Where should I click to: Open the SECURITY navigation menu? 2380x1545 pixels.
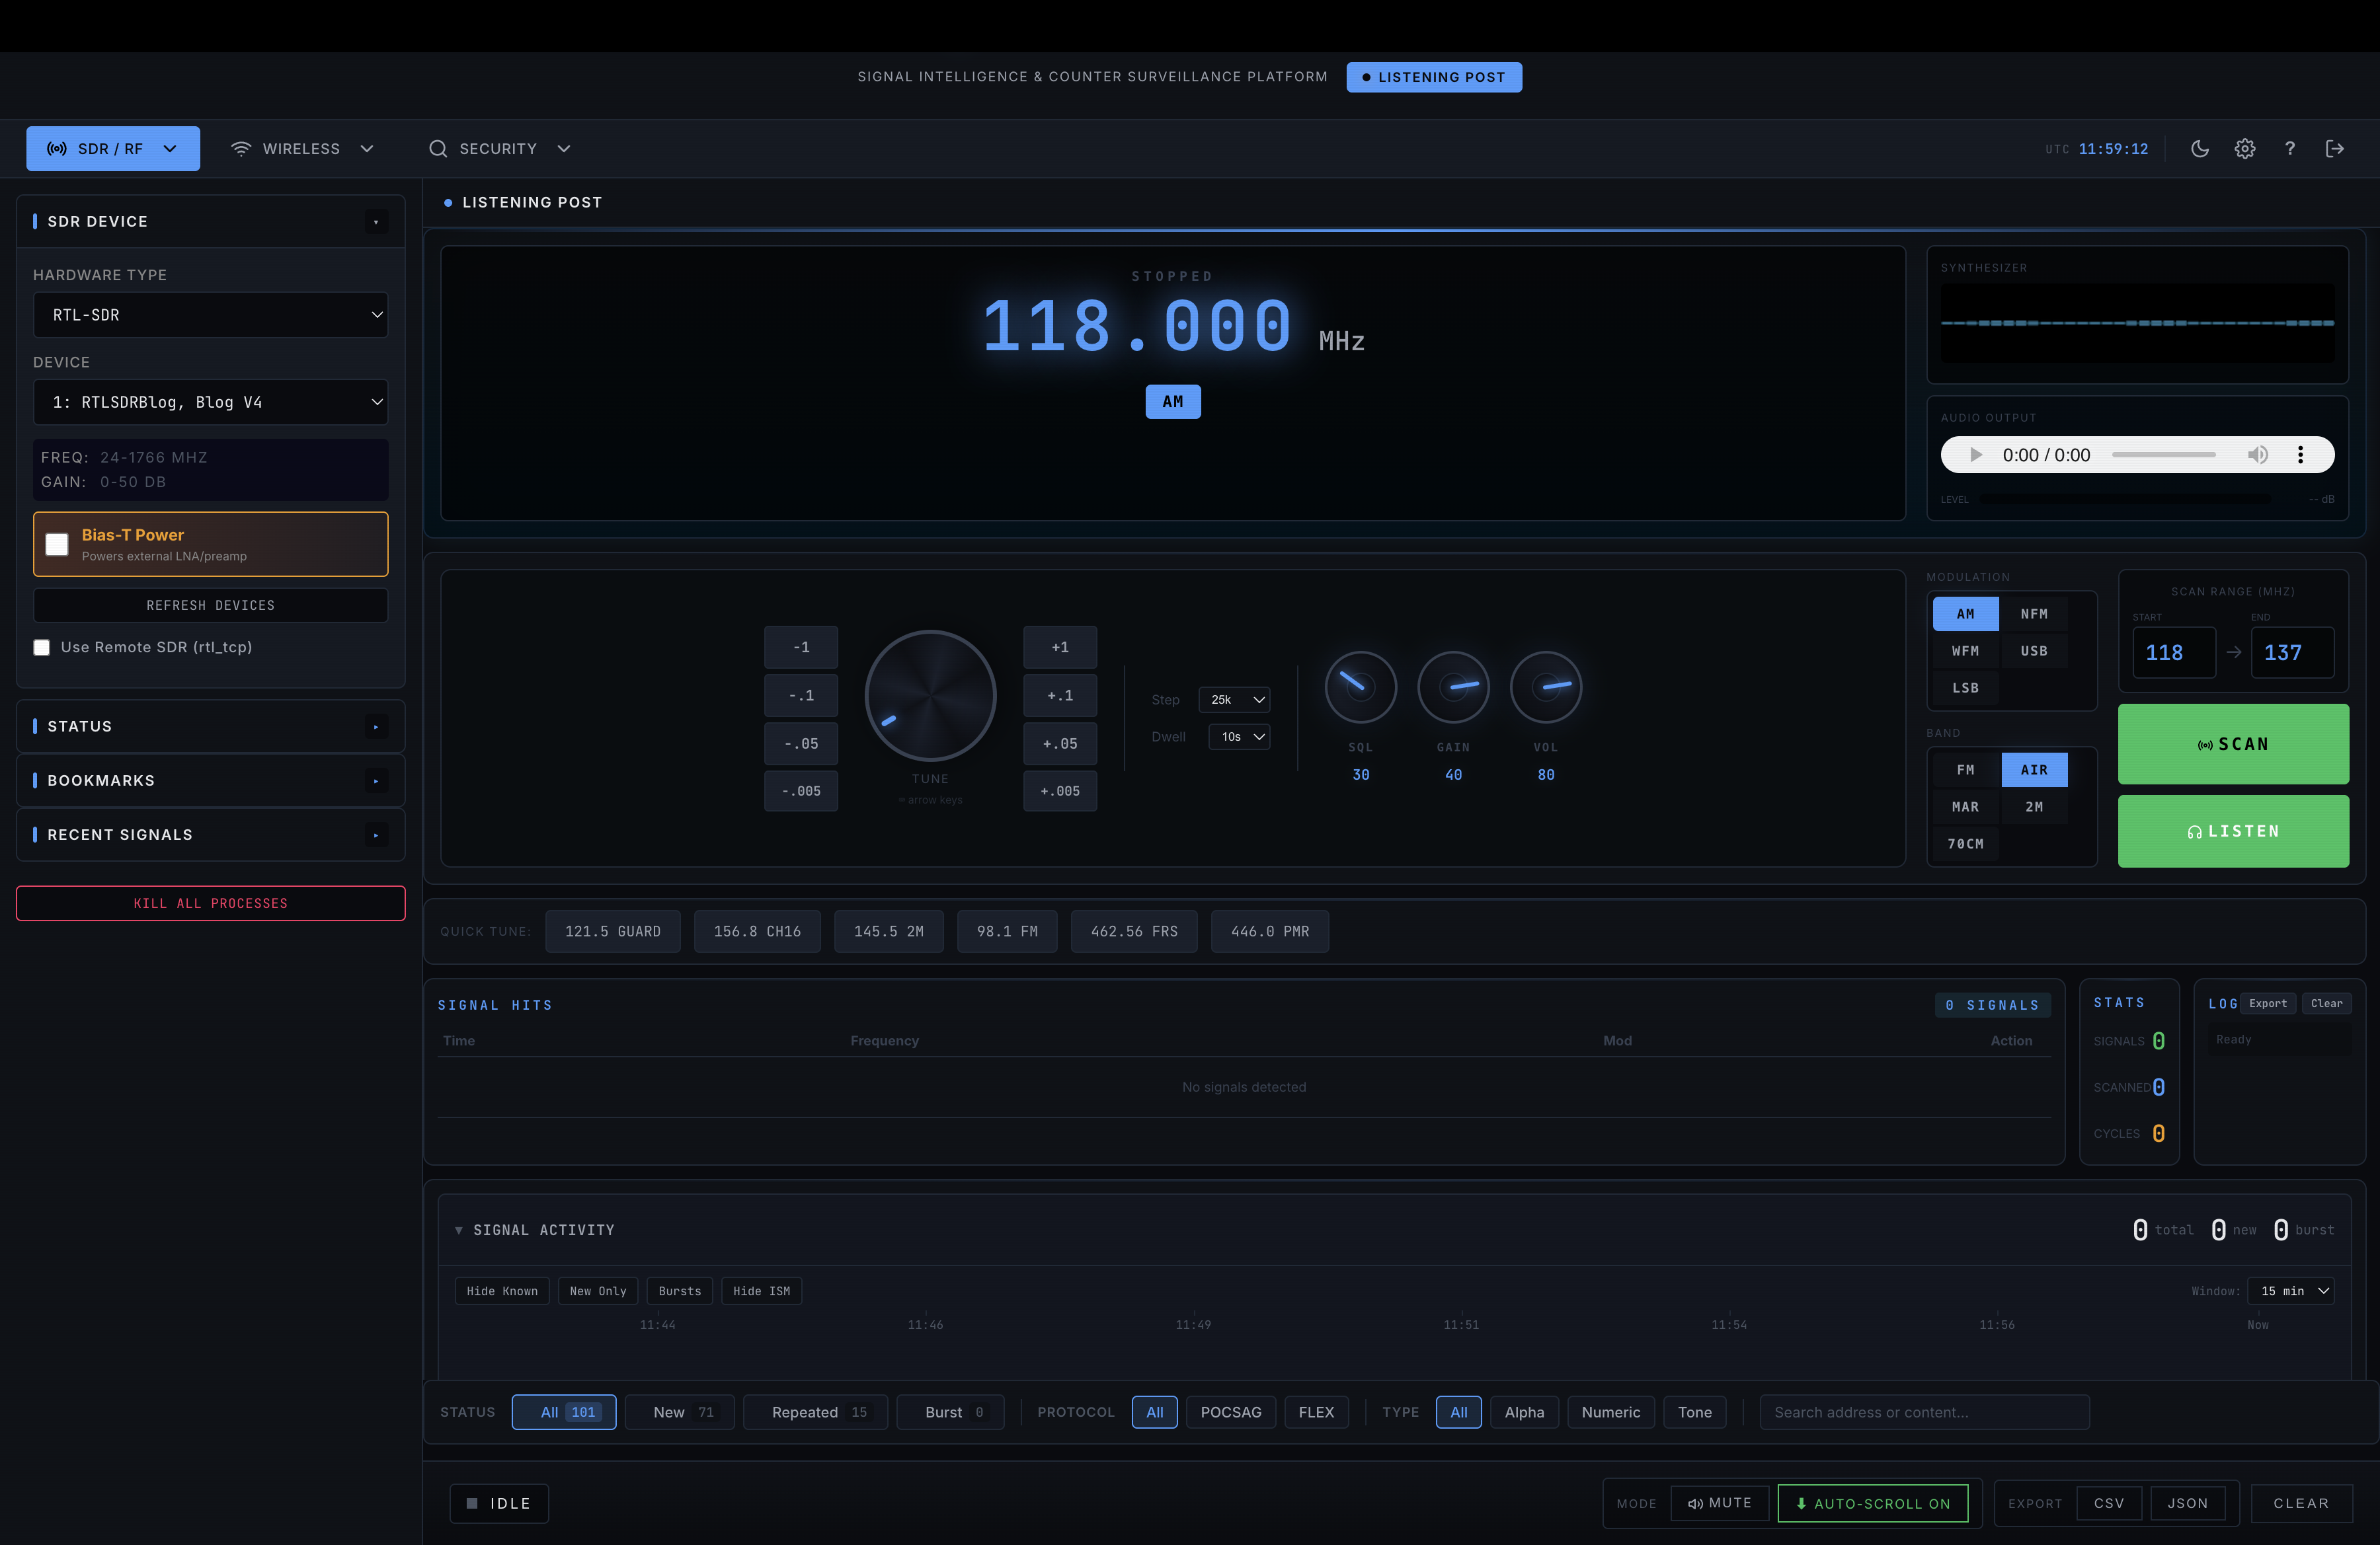coord(499,149)
